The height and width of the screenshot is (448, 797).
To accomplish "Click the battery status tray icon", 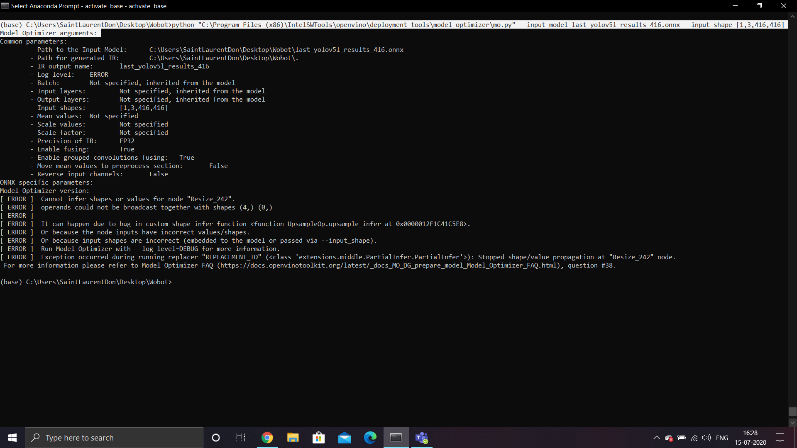I will point(682,438).
